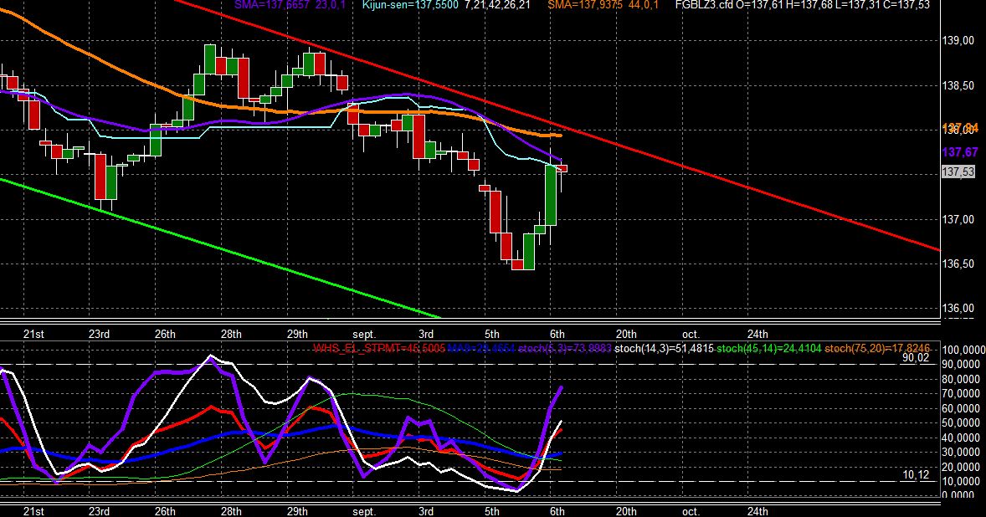Screen dimensions: 986x517
Task: Click 26th on the price chart date axis
Action: 165,334
